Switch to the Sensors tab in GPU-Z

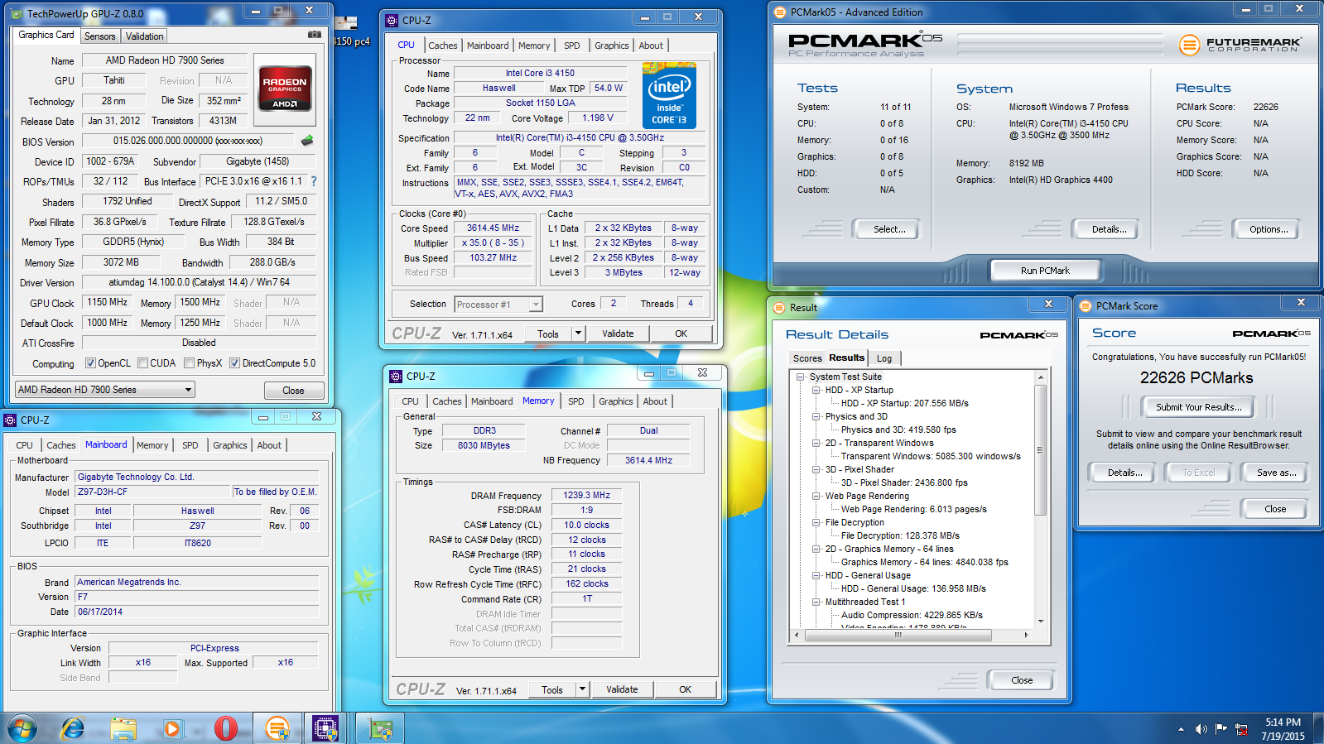100,36
